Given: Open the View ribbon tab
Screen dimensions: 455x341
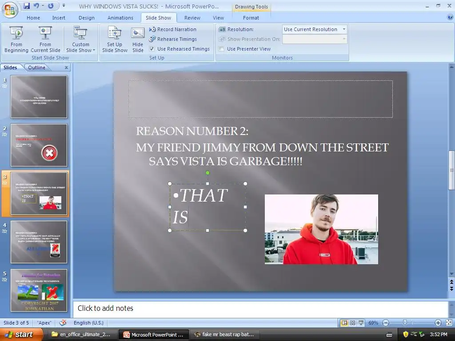Looking at the screenshot, I should [x=218, y=18].
